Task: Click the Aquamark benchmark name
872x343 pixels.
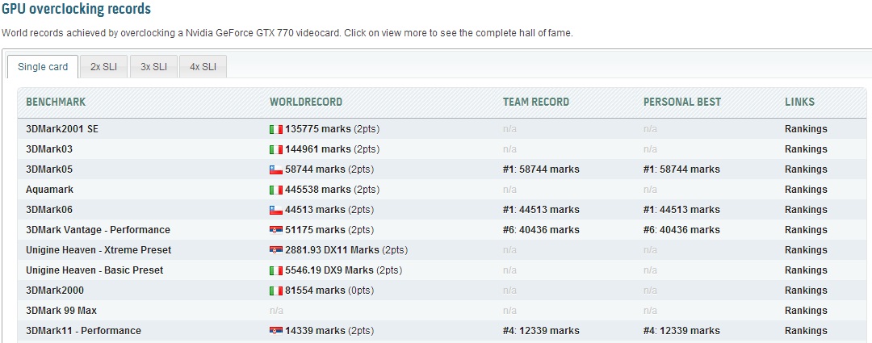Action: [x=49, y=190]
